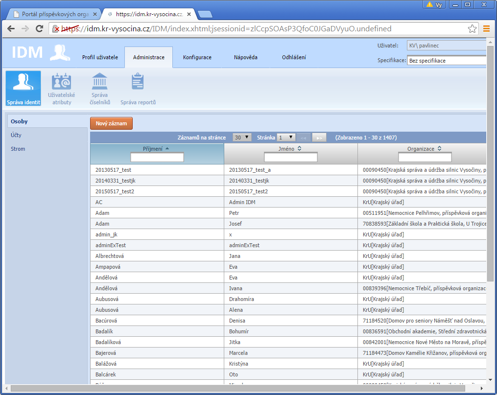Click the IDM user logo icon

point(60,52)
